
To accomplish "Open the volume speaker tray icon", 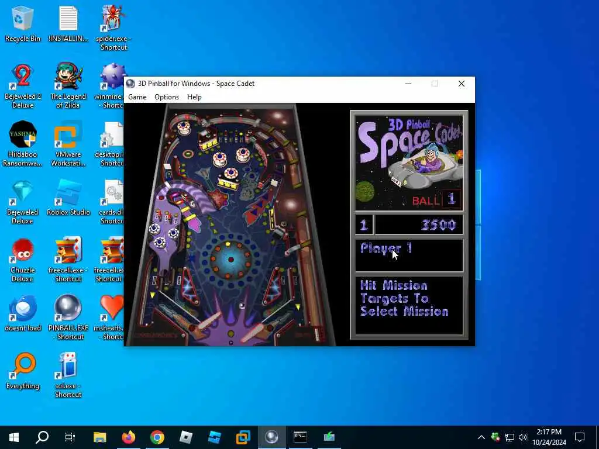I will coord(523,437).
